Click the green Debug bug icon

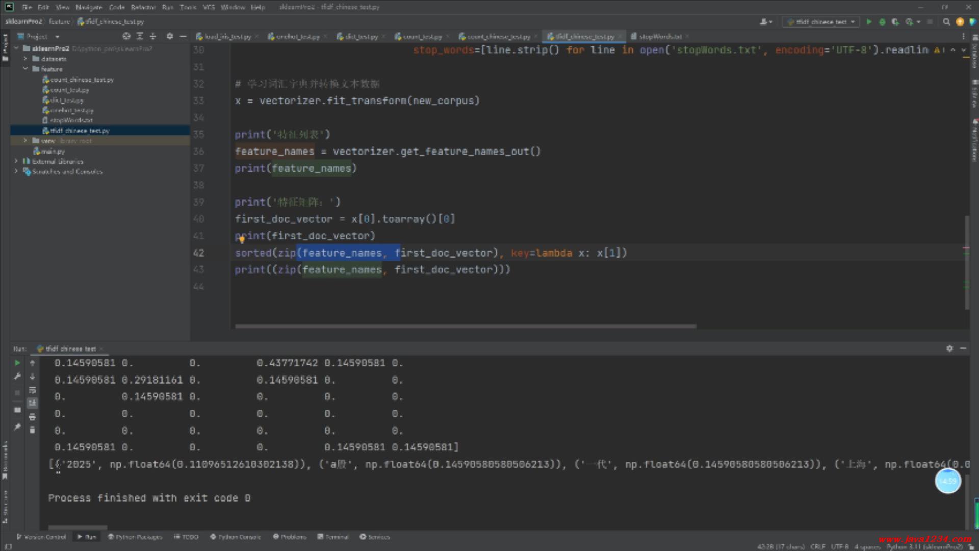click(882, 22)
